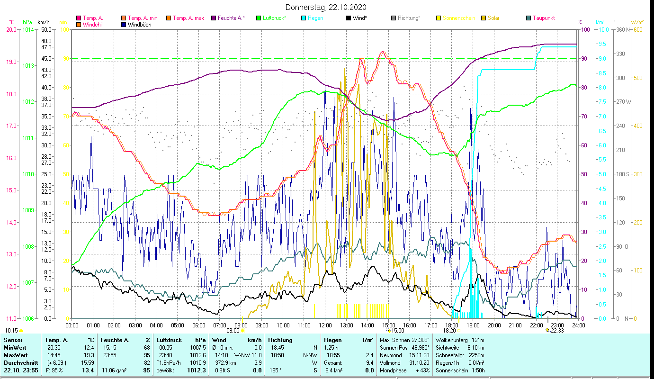Screen dimensions: 654x379
Task: Click the Richtung gray legend swatch
Action: coord(393,18)
